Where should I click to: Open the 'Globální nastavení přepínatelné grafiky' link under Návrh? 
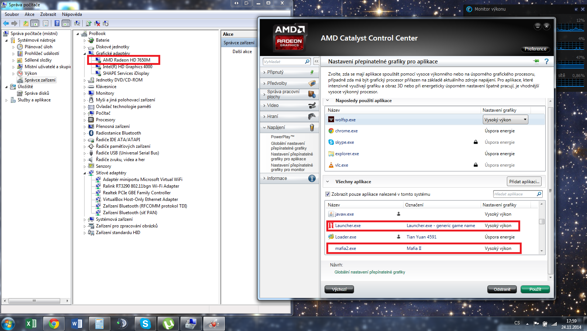coord(370,272)
